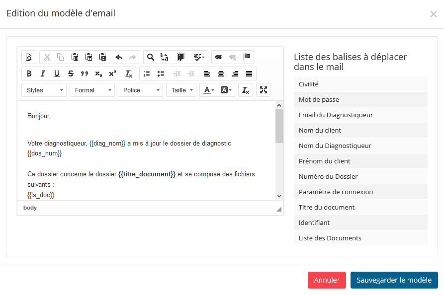
Task: Click the anchor flag icon
Action: 247,57
